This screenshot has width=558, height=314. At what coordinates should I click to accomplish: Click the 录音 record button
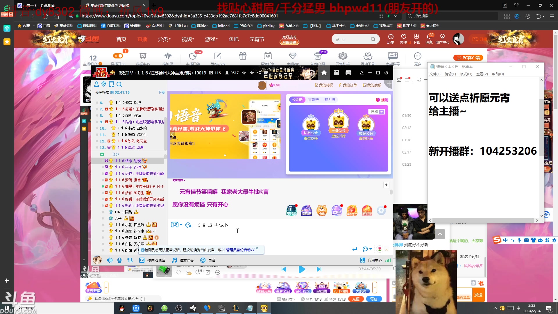[x=208, y=260]
